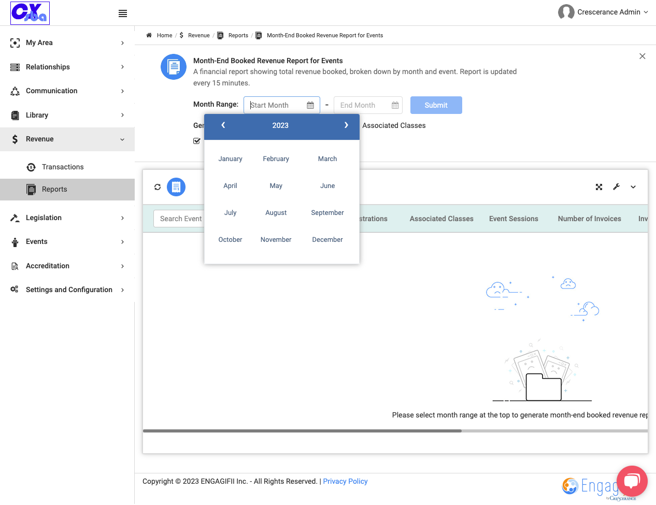This screenshot has width=656, height=505.
Task: Expand Relationships chevron arrow
Action: tap(122, 67)
